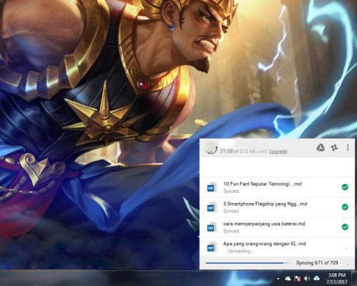Open Google Photos pinwheel icon
The height and width of the screenshot is (286, 357).
tap(334, 147)
